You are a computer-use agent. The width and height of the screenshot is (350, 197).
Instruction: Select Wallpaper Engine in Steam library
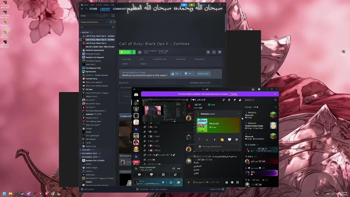point(93,54)
